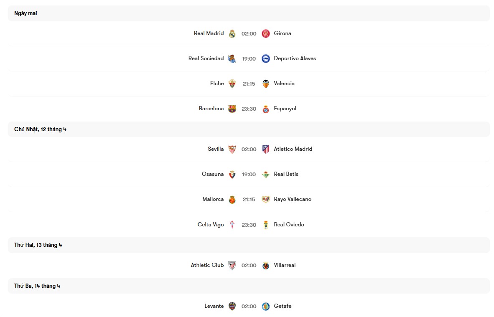
Task: Click the Barcelona club badge
Action: 232,109
